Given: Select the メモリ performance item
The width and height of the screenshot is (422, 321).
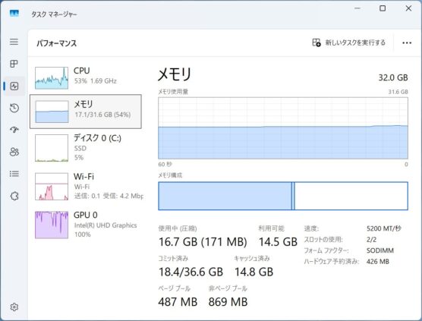Looking at the screenshot, I should [86, 112].
